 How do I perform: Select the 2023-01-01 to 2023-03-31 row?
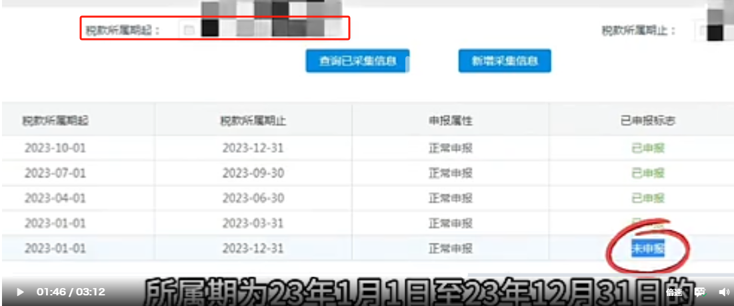pyautogui.click(x=253, y=224)
